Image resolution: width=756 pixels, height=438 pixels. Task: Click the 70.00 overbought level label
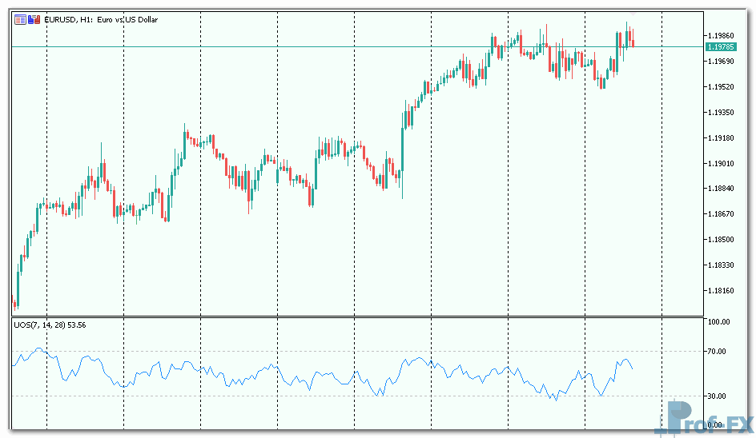pos(718,352)
